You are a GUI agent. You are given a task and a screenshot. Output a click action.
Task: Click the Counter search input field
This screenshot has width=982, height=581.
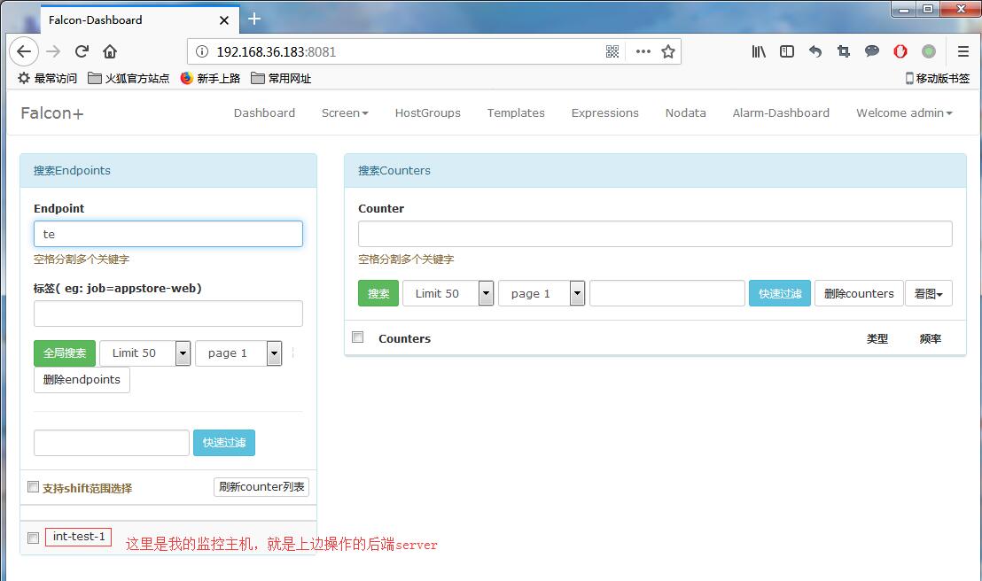point(655,234)
